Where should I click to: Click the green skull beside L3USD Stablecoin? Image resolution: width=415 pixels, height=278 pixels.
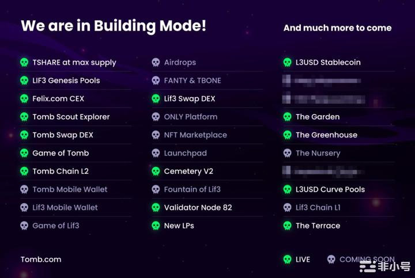pos(287,63)
